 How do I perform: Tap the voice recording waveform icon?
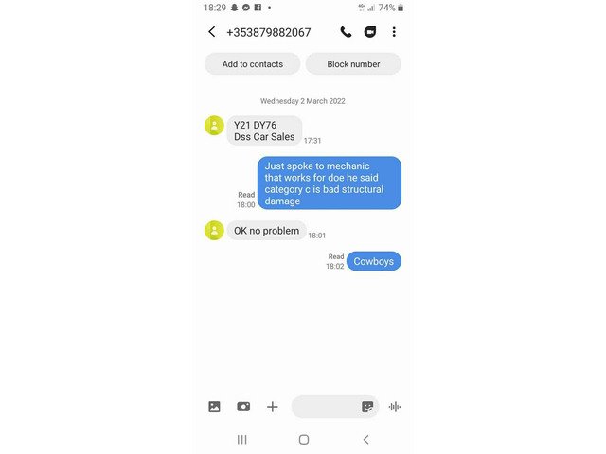(x=395, y=407)
